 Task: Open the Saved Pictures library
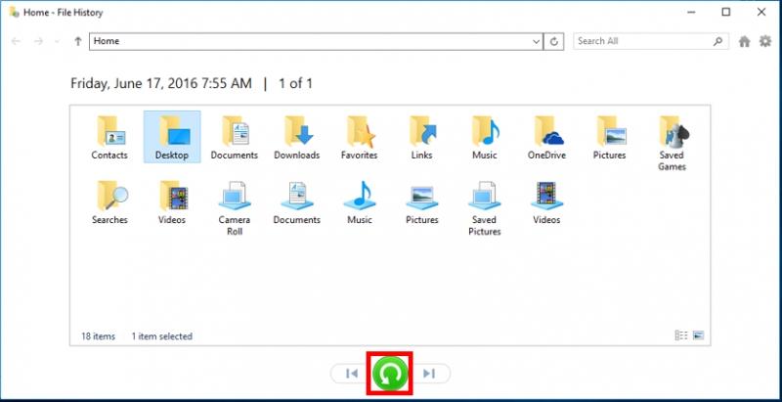(484, 208)
